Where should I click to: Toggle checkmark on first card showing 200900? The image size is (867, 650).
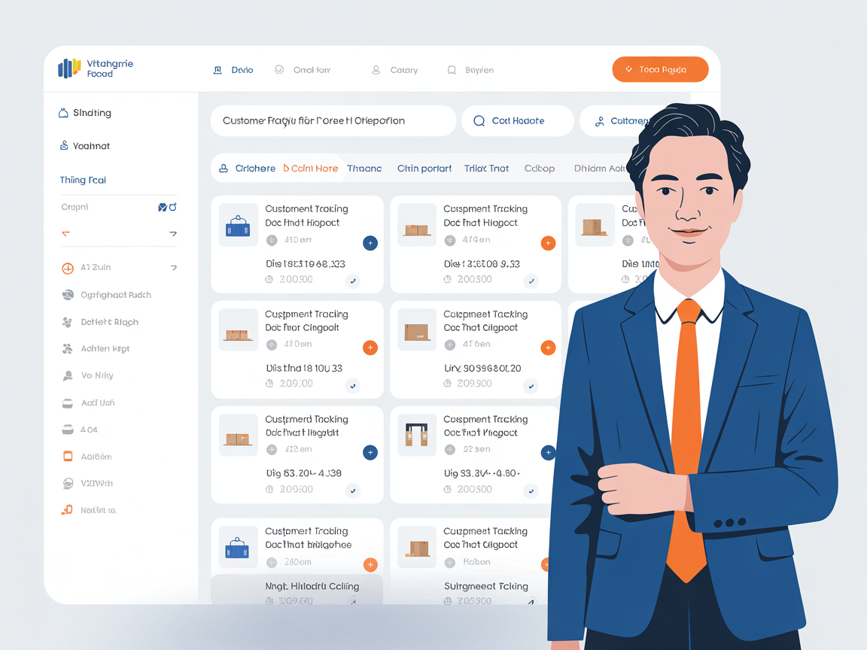coord(352,281)
